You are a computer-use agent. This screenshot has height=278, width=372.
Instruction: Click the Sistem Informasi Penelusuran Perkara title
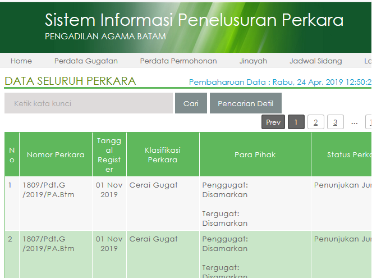[194, 21]
